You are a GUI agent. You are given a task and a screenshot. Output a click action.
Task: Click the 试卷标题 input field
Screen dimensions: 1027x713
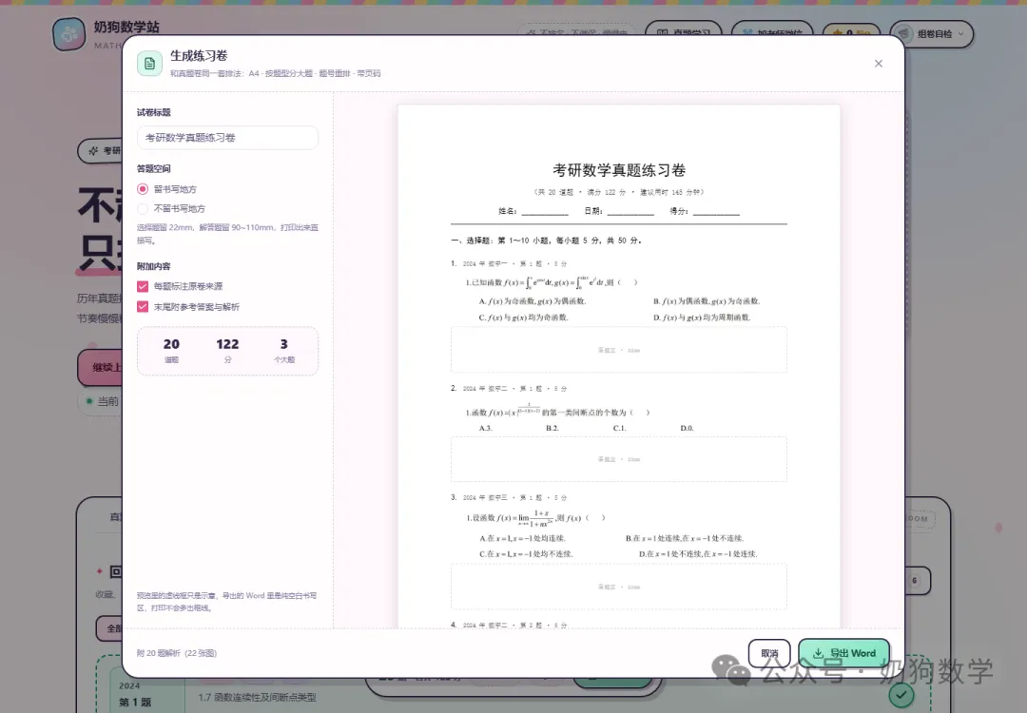pyautogui.click(x=227, y=138)
